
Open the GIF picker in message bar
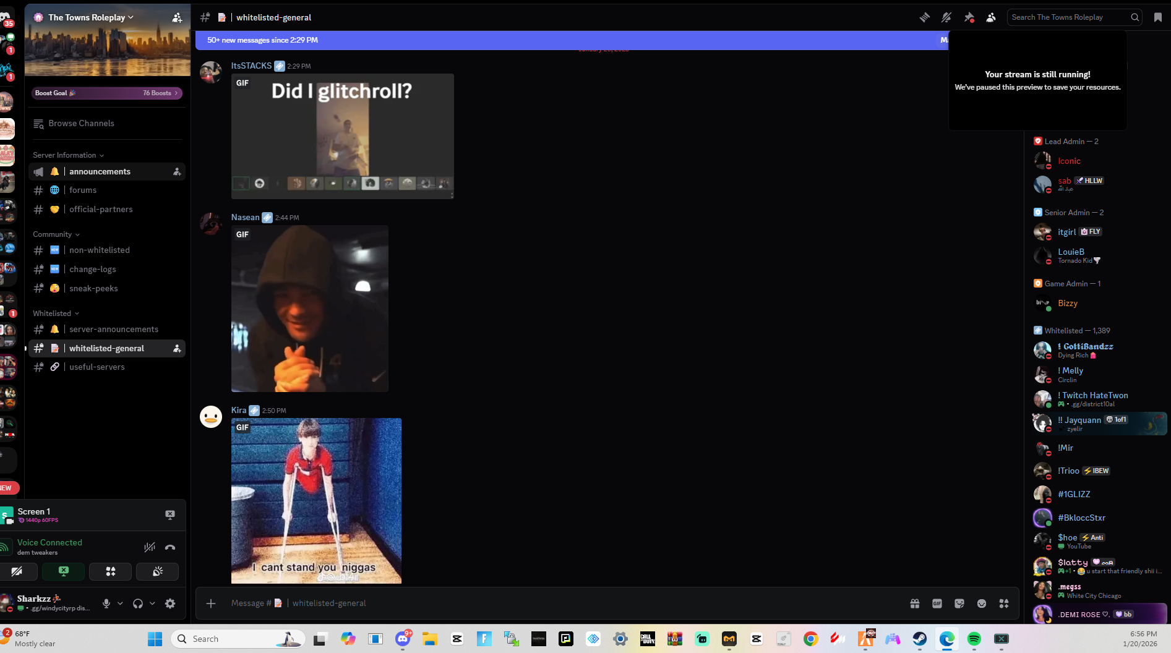click(937, 604)
